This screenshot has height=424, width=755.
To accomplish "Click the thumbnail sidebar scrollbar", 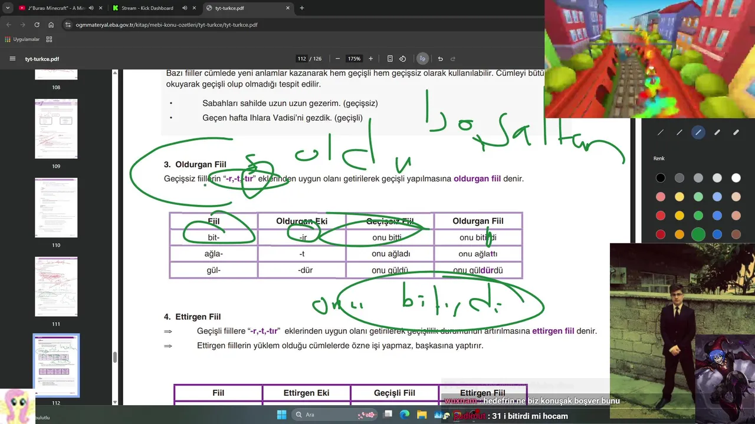I will [115, 357].
